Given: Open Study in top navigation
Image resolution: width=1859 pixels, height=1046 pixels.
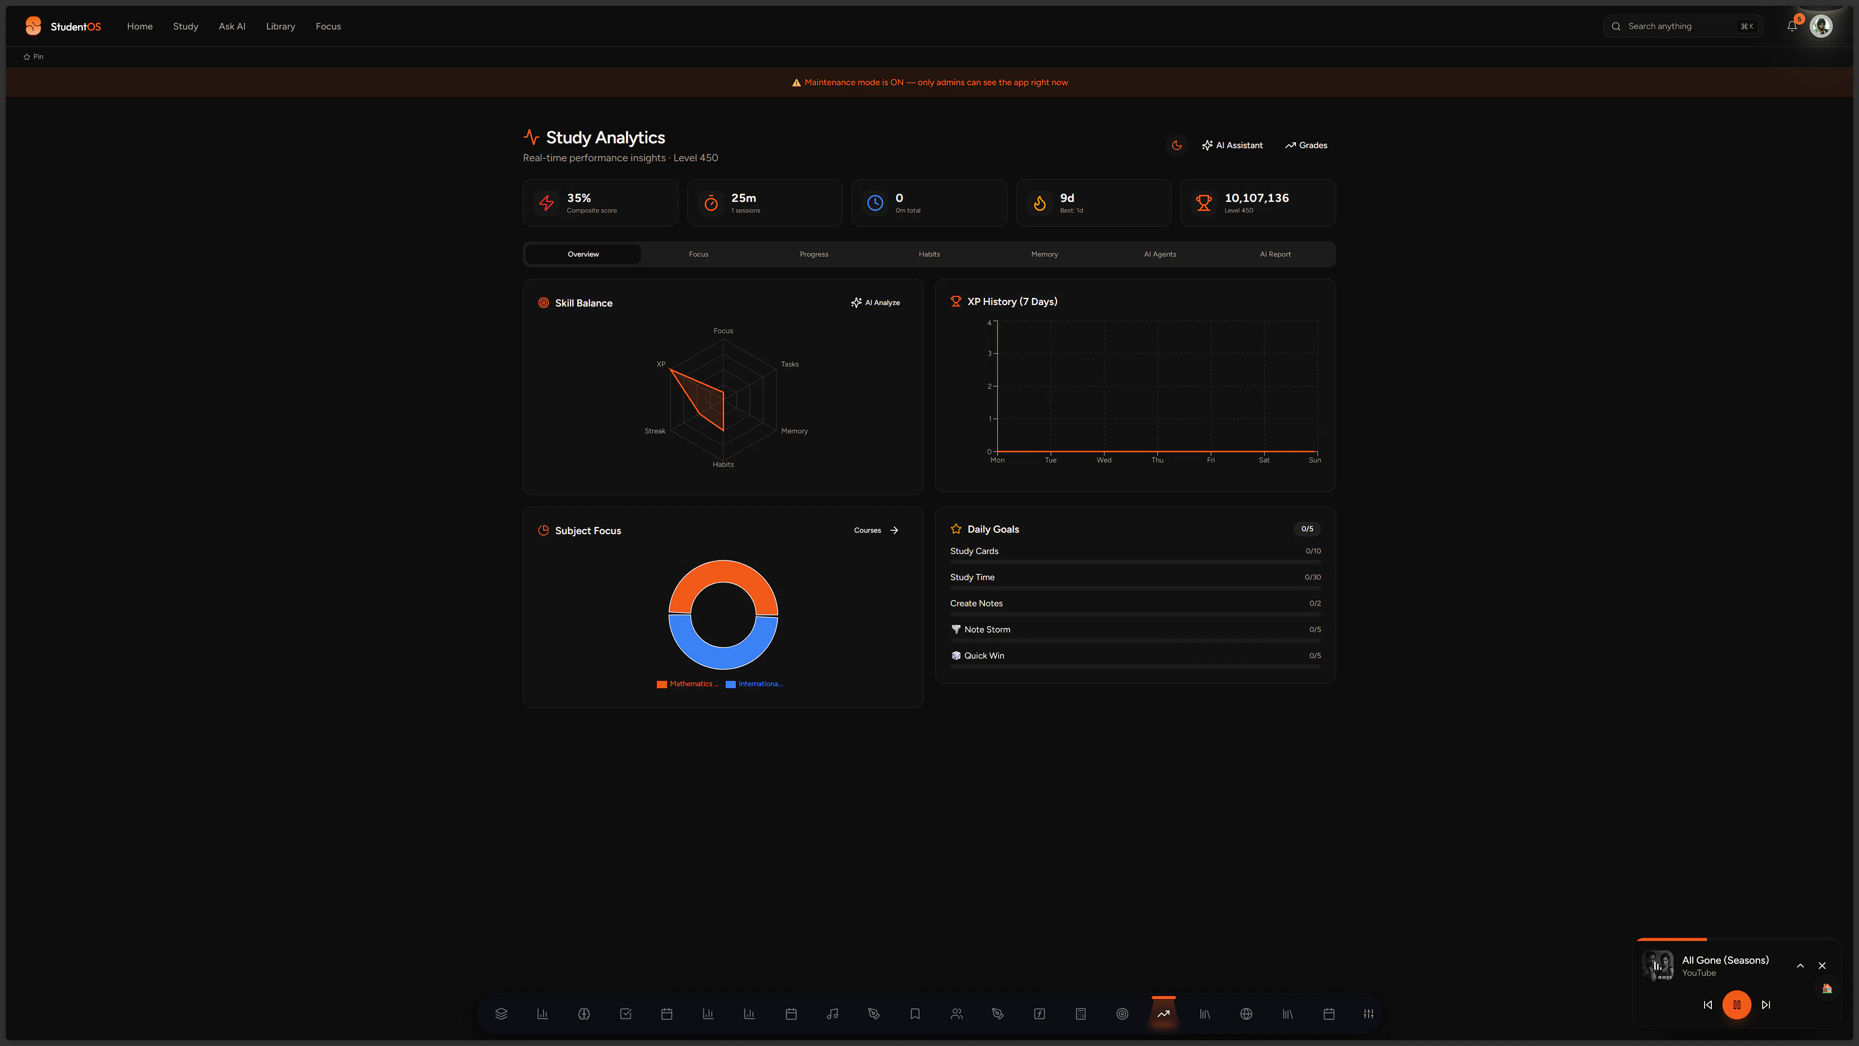Looking at the screenshot, I should coord(185,26).
